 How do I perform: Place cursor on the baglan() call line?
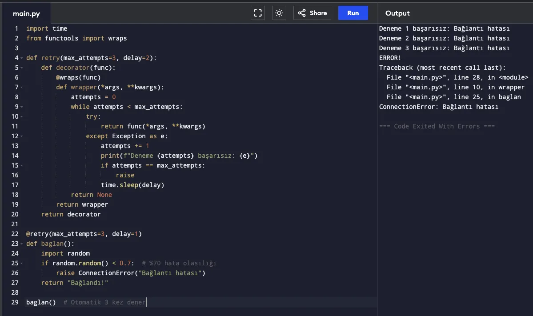pos(41,302)
